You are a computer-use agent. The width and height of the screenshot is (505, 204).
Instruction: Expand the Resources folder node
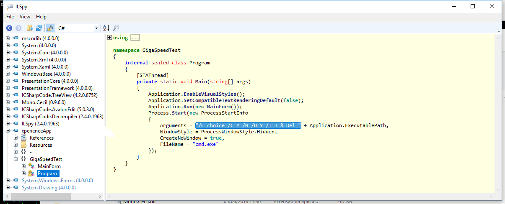(x=16, y=145)
